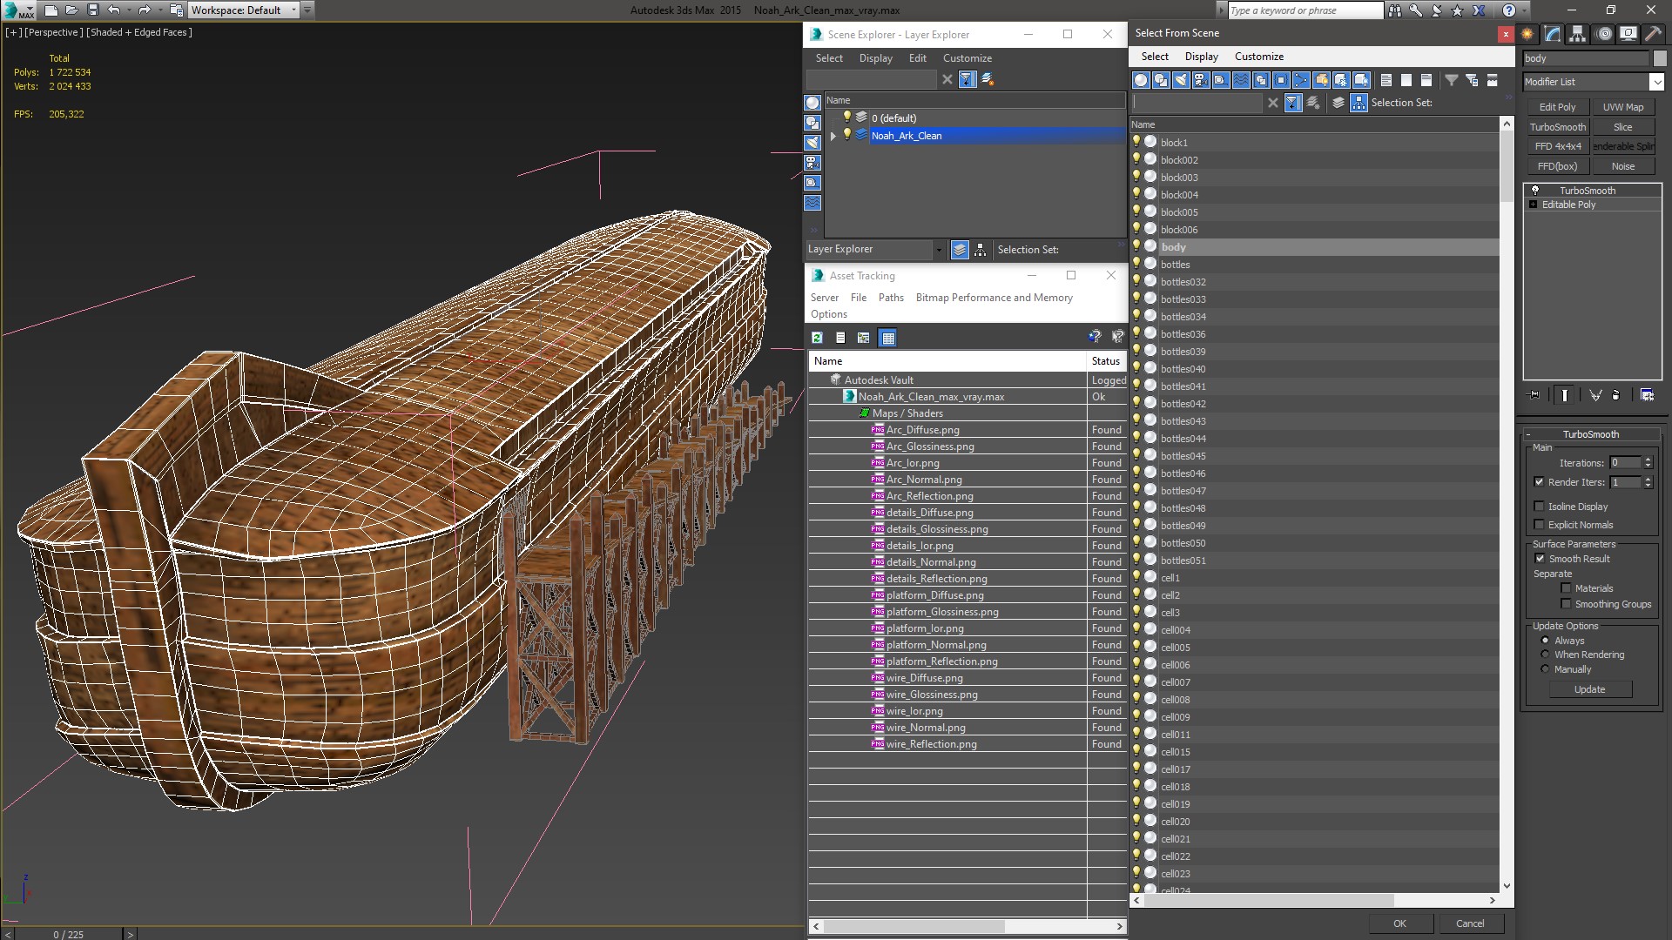
Task: Switch Select From Scene to sort by hierarchy
Action: click(1358, 103)
